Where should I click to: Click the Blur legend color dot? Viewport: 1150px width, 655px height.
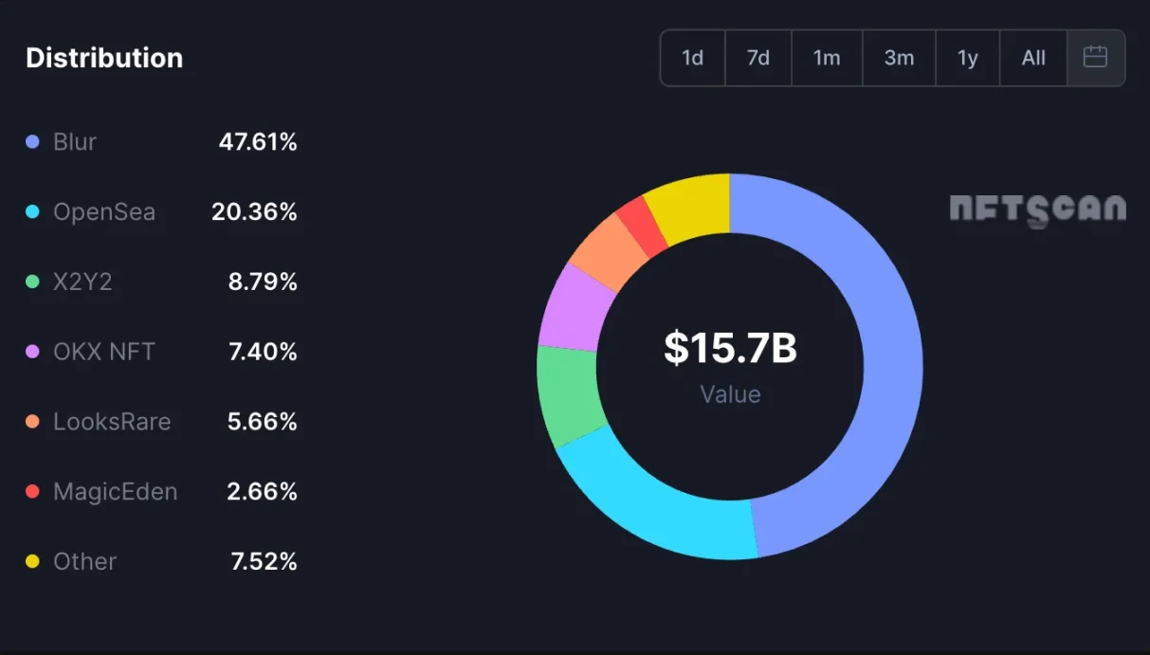click(33, 142)
